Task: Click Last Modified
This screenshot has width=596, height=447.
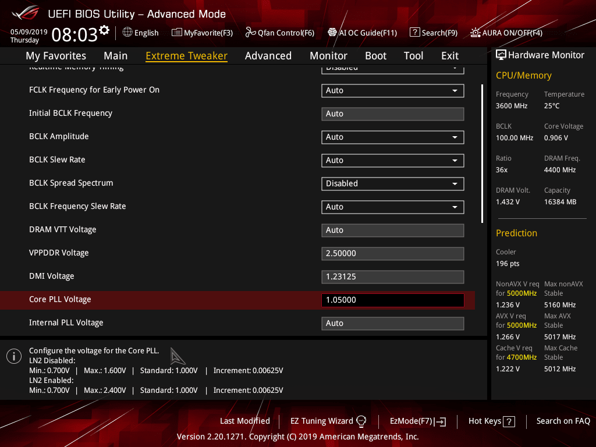Action: pyautogui.click(x=245, y=421)
